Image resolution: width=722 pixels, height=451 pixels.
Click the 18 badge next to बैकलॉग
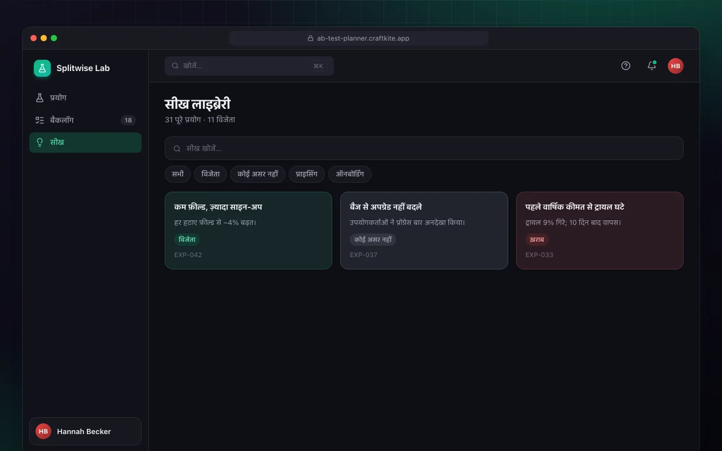pyautogui.click(x=128, y=120)
